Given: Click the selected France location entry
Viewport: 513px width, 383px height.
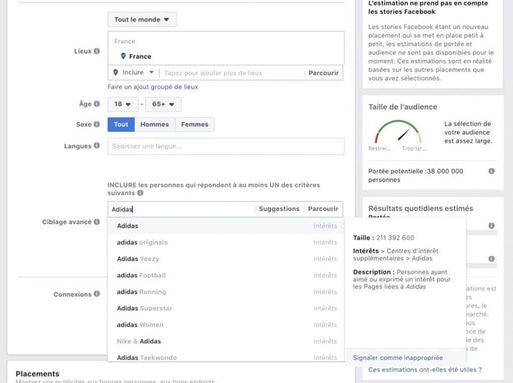Looking at the screenshot, I should click(x=136, y=57).
